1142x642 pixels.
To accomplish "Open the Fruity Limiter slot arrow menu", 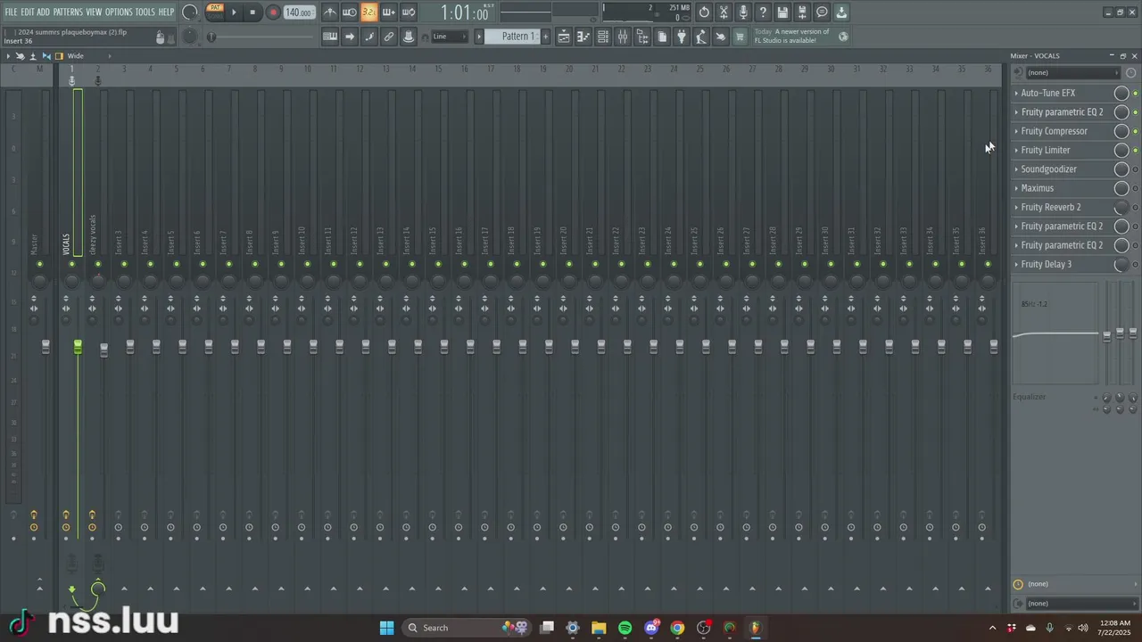I will pos(1016,150).
